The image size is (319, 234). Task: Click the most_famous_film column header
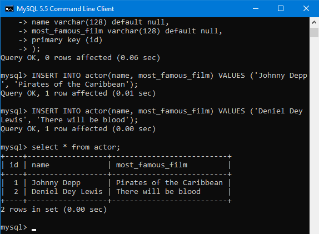(152, 165)
